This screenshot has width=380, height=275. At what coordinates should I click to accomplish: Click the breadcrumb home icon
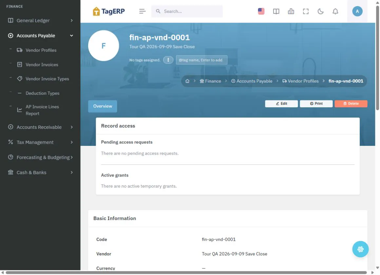(187, 81)
